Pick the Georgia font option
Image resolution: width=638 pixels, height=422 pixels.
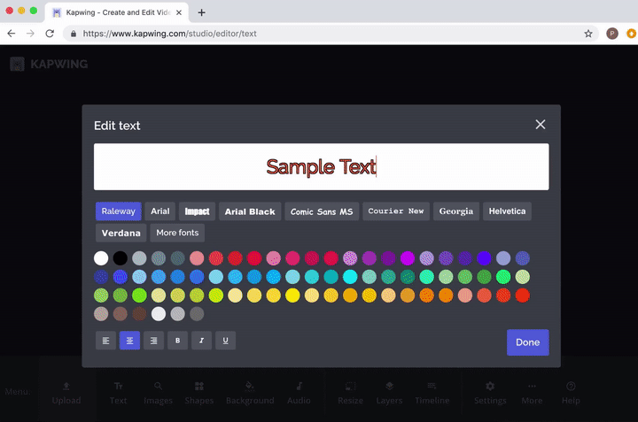pyautogui.click(x=456, y=211)
